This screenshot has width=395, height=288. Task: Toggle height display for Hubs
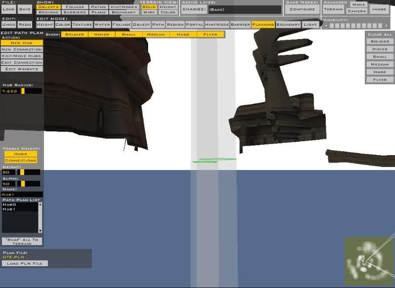tap(21, 154)
